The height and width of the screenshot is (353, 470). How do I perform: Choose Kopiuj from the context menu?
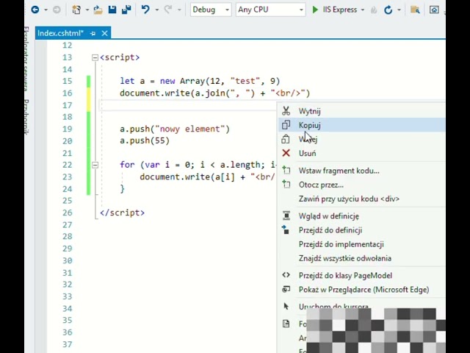[x=362, y=125]
